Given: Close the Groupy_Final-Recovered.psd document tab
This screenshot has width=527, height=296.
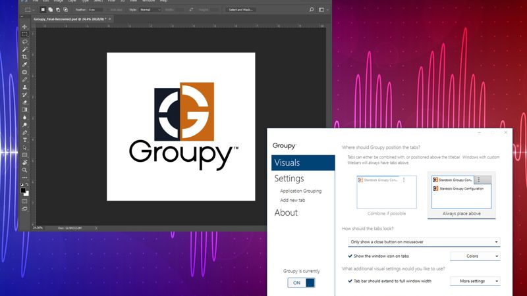Looking at the screenshot, I should (x=110, y=19).
